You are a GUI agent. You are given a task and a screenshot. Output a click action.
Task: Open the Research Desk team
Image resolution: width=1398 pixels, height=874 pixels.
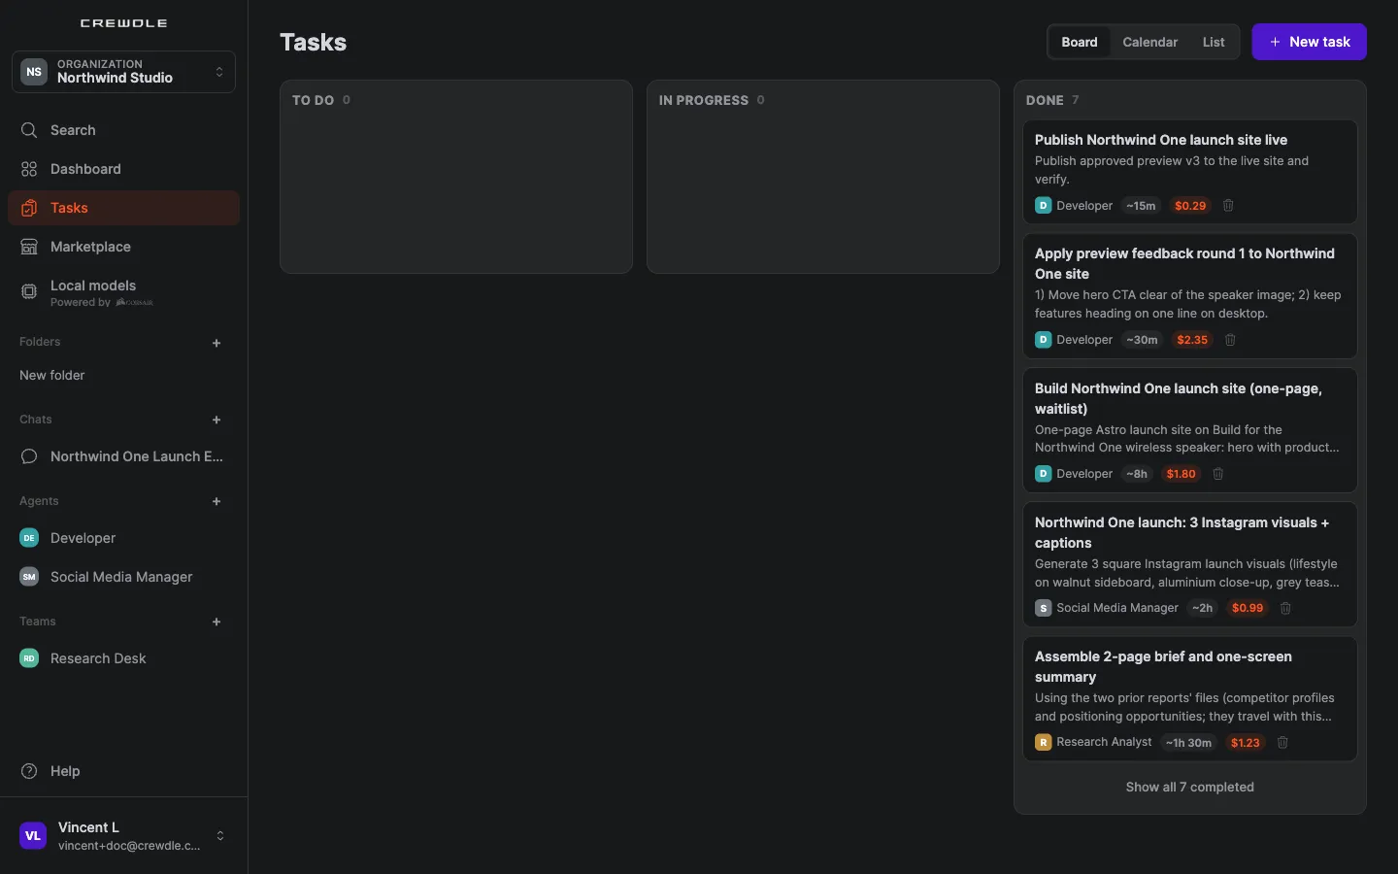pos(123,658)
